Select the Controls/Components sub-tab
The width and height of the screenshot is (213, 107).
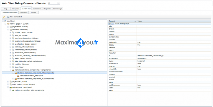[x=10, y=13]
